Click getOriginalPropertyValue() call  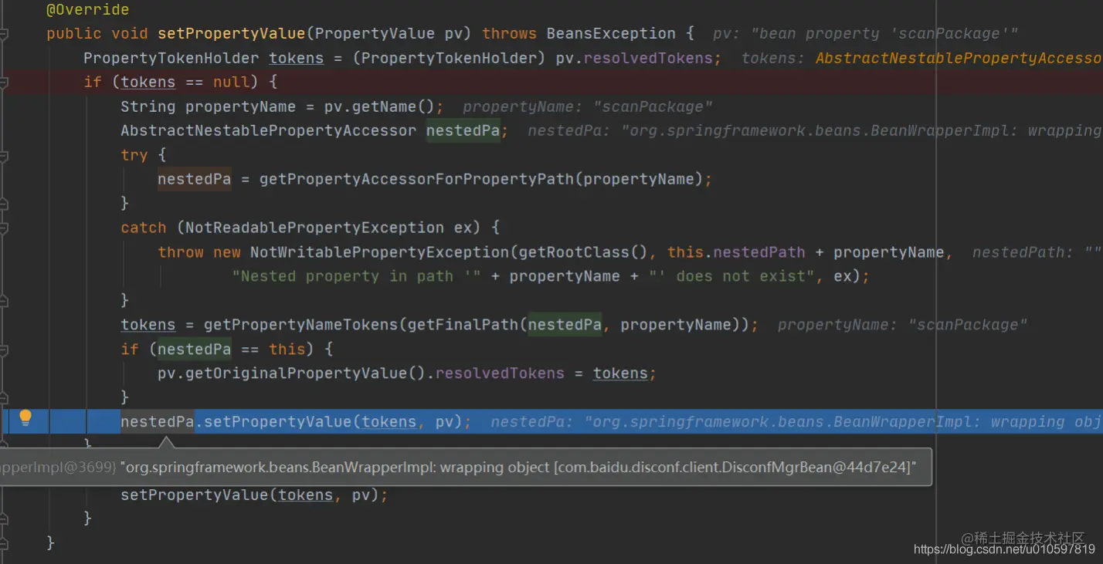(x=305, y=373)
